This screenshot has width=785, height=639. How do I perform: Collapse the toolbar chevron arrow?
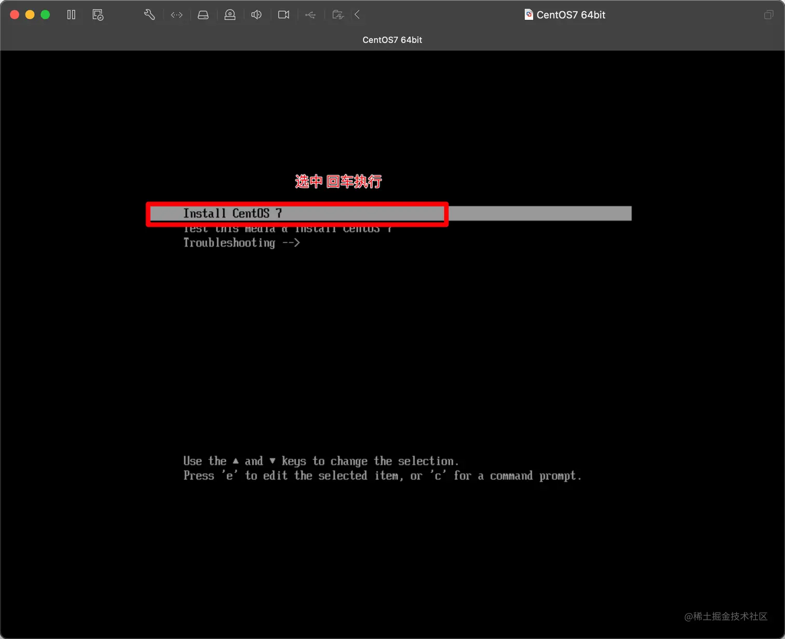point(357,15)
